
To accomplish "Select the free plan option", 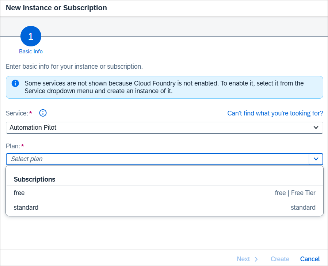I will click(164, 193).
